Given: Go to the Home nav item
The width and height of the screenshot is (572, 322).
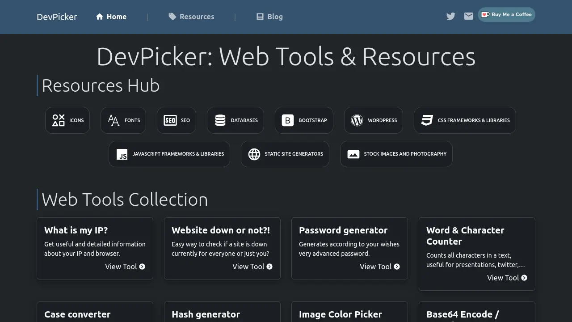Looking at the screenshot, I should (x=111, y=17).
